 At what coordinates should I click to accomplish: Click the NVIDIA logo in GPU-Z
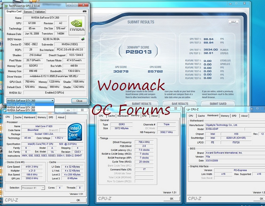pos(77,25)
